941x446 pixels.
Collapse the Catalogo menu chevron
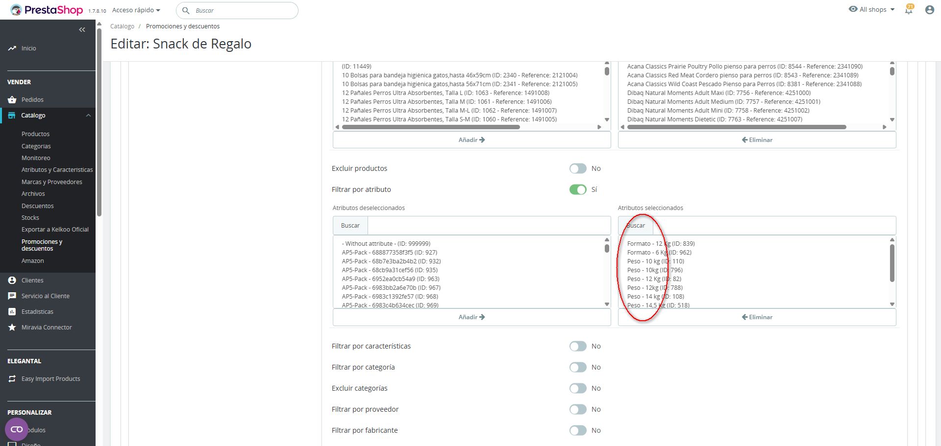[89, 116]
